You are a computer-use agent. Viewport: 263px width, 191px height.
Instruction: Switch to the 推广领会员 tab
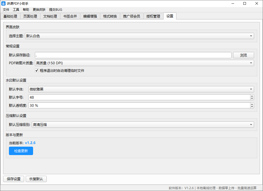coord(132,16)
